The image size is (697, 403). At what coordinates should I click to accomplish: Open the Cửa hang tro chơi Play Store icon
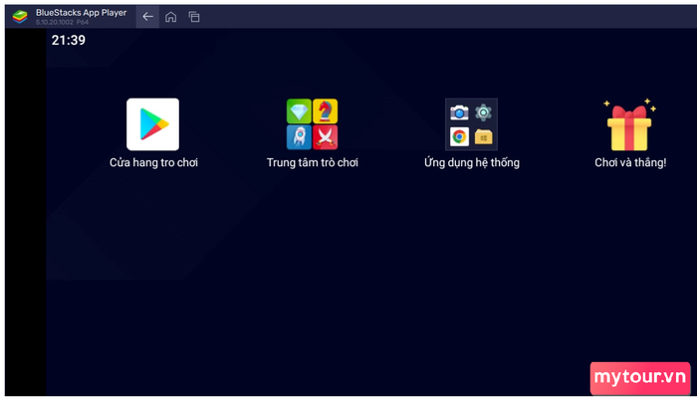pos(153,124)
